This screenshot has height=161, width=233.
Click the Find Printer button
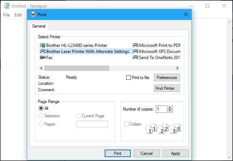click(167, 88)
